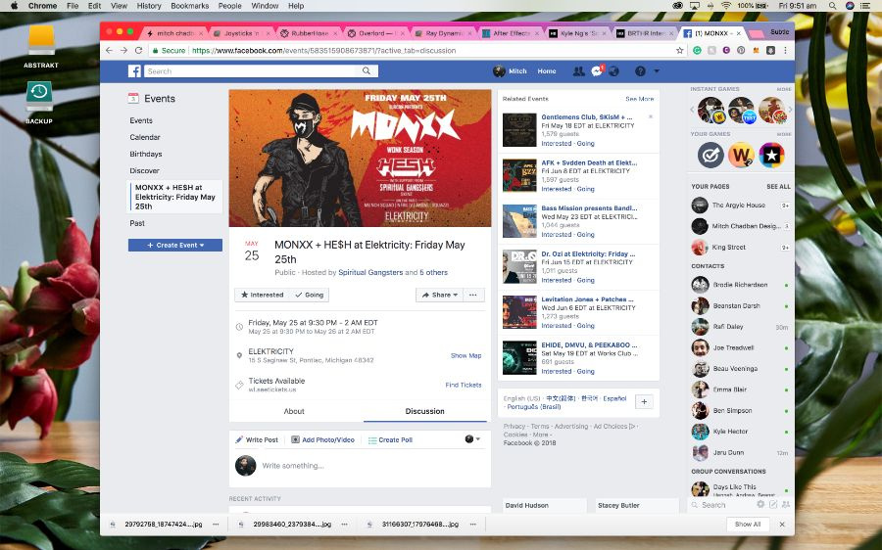Click Write Post in the composer
Image resolution: width=882 pixels, height=550 pixels.
pos(257,439)
